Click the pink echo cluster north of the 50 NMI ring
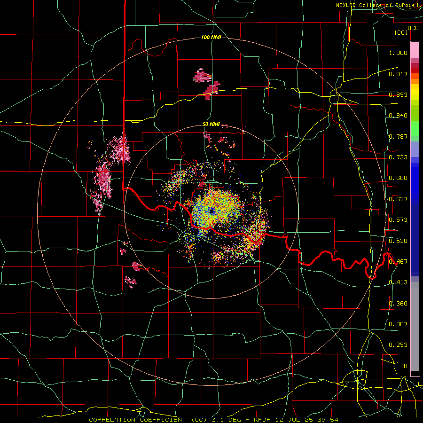Image resolution: width=423 pixels, height=423 pixels. (207, 84)
